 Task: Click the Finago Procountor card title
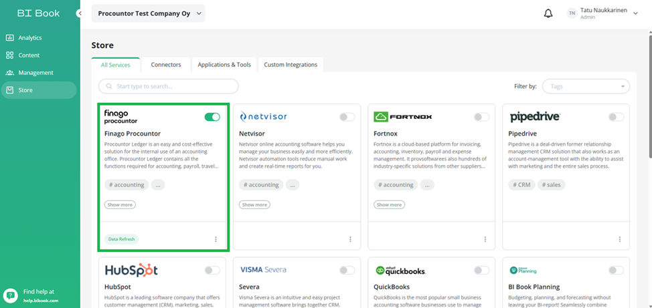(x=133, y=134)
